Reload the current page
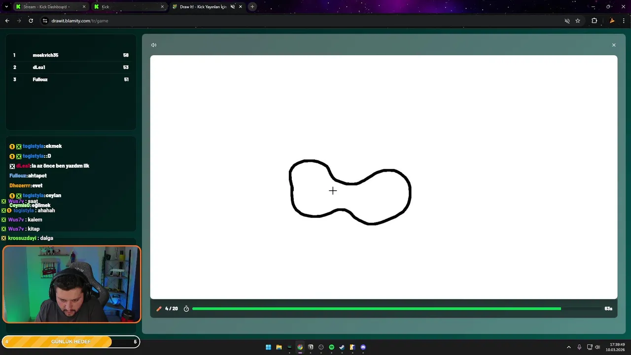This screenshot has height=355, width=631. 31,21
